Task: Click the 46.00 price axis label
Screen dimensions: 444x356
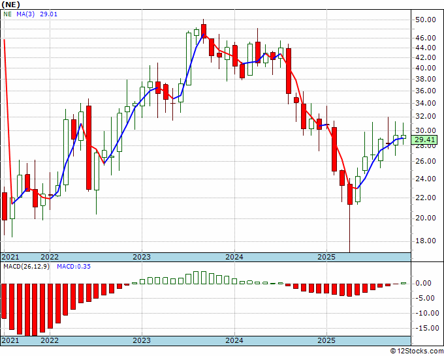Action: [425, 38]
